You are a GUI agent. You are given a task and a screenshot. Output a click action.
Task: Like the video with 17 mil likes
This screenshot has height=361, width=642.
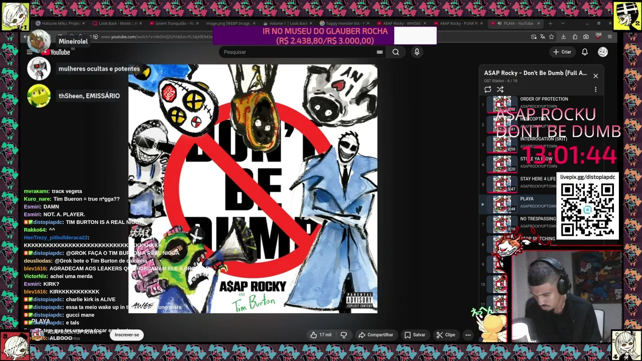point(320,335)
